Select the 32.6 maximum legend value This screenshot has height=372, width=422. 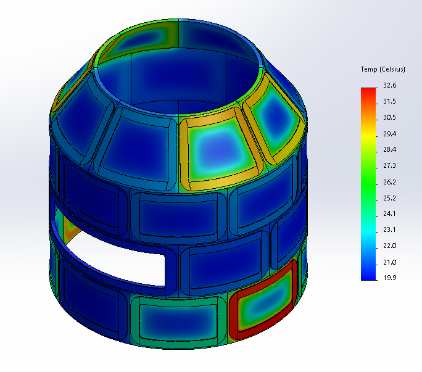point(389,85)
